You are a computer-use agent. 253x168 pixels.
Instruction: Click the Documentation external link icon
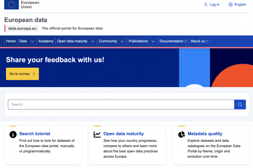tap(186, 41)
